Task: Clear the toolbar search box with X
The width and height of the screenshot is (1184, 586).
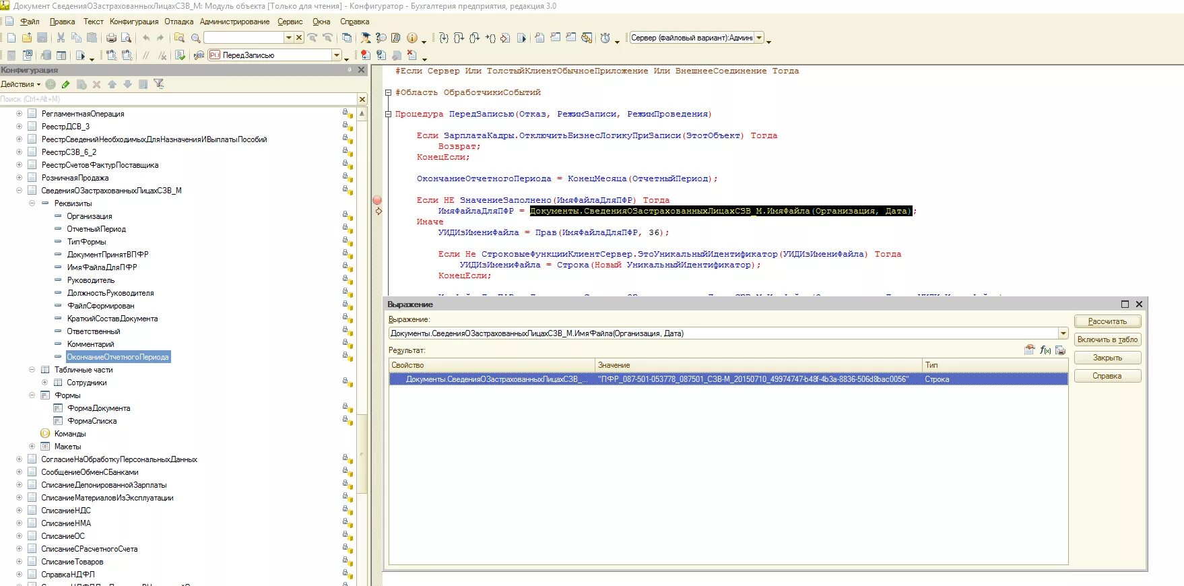Action: 299,38
